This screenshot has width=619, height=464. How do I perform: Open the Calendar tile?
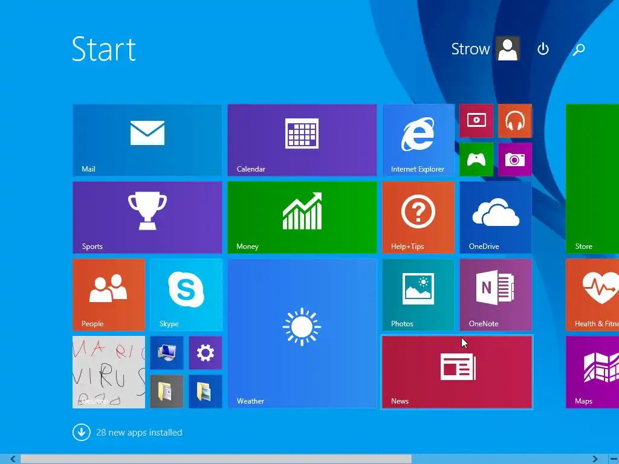(x=302, y=140)
